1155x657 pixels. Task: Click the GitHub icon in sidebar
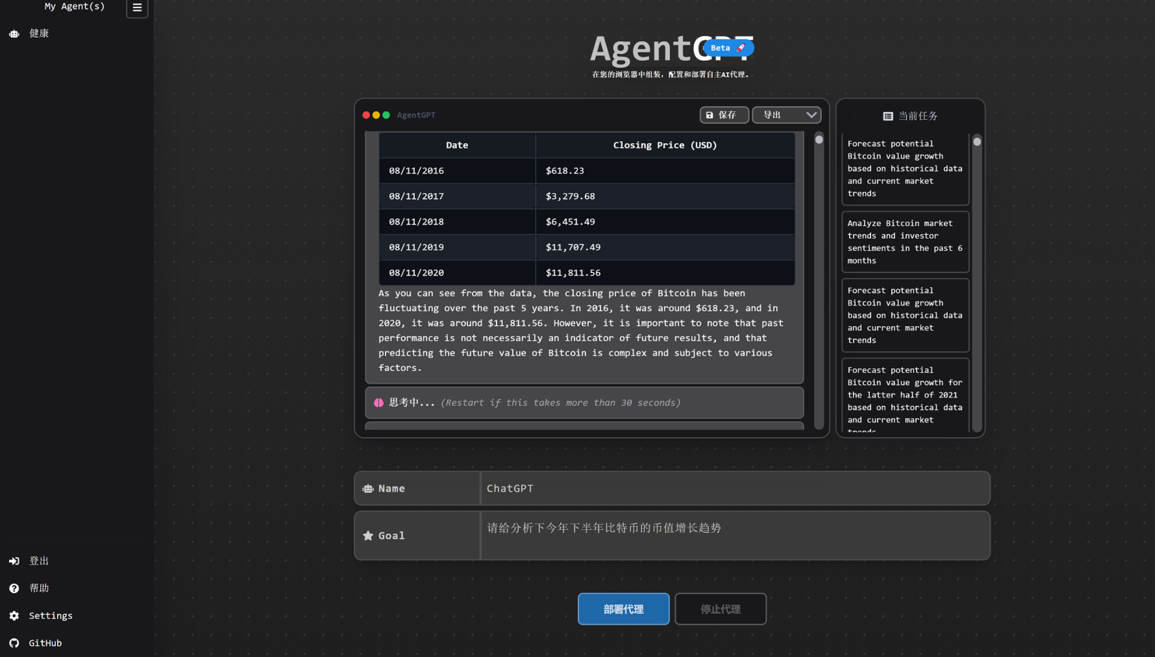click(x=14, y=643)
